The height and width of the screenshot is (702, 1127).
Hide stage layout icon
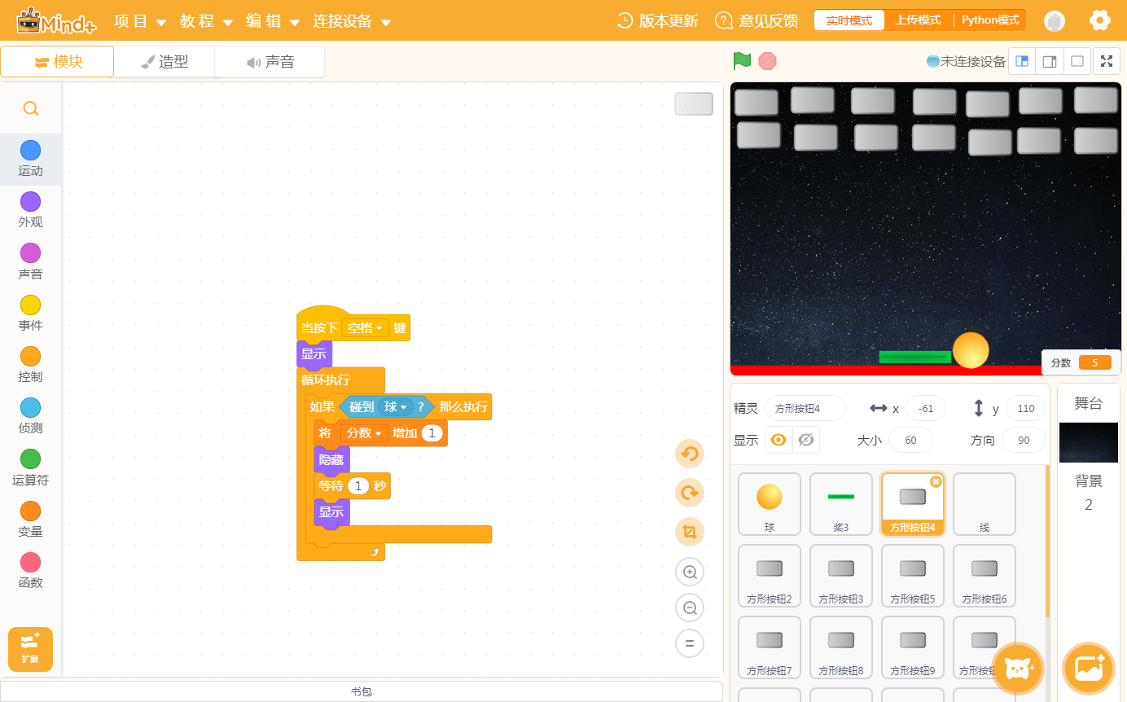(x=1077, y=61)
